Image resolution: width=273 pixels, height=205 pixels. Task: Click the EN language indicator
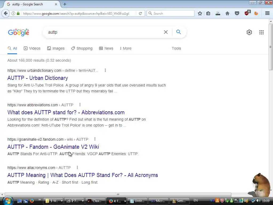tap(195, 200)
